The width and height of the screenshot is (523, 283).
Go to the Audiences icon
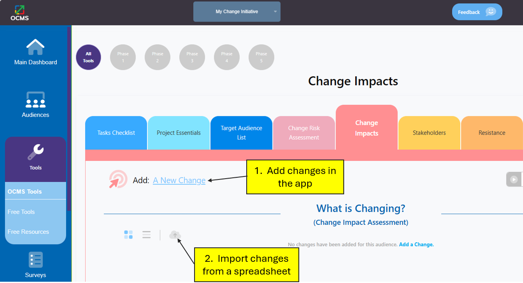[x=36, y=100]
